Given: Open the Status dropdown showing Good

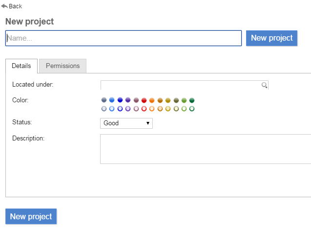Looking at the screenshot, I should coord(126,123).
